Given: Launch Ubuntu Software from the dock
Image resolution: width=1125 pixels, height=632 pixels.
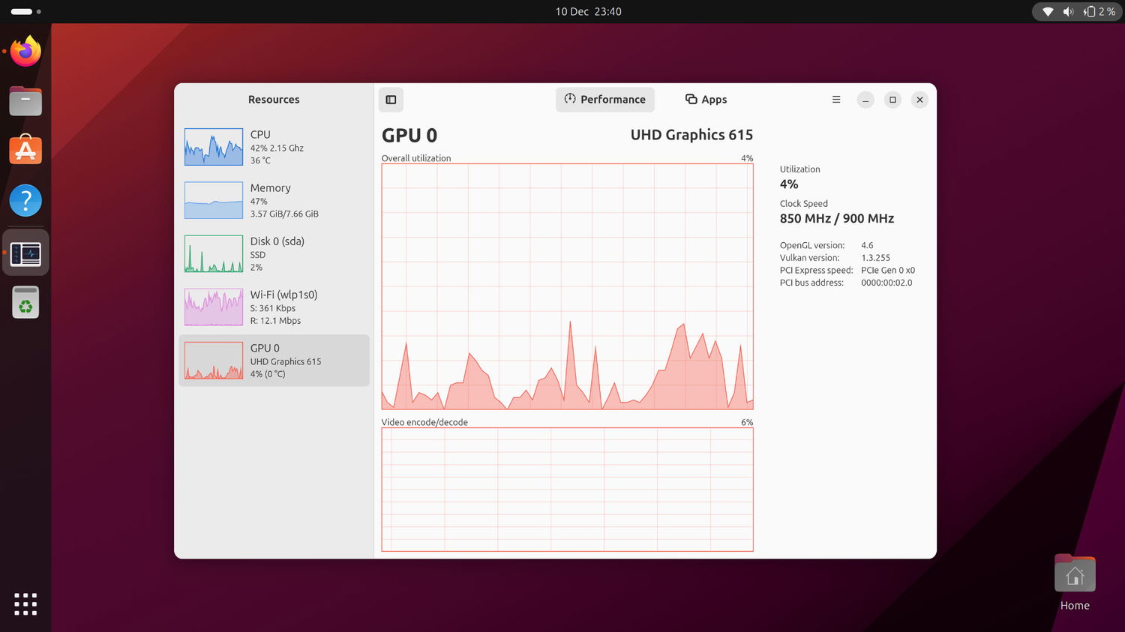Looking at the screenshot, I should click(25, 150).
